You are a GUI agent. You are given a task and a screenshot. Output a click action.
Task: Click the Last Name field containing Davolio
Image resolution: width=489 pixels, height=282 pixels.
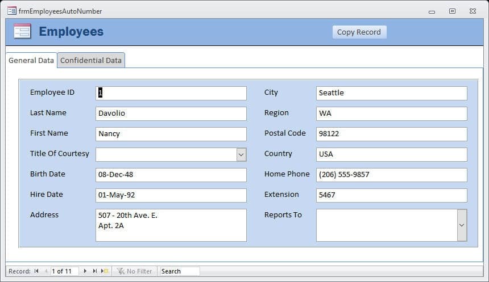point(171,113)
